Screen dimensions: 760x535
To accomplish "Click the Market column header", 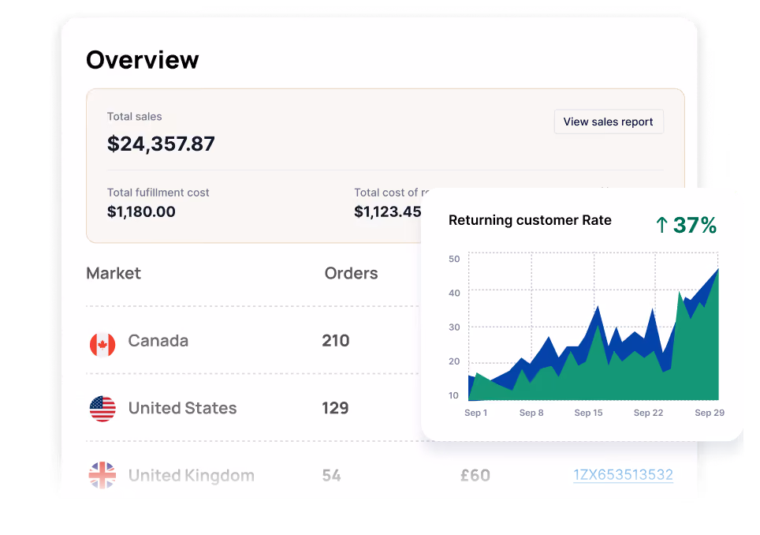I will coord(114,273).
